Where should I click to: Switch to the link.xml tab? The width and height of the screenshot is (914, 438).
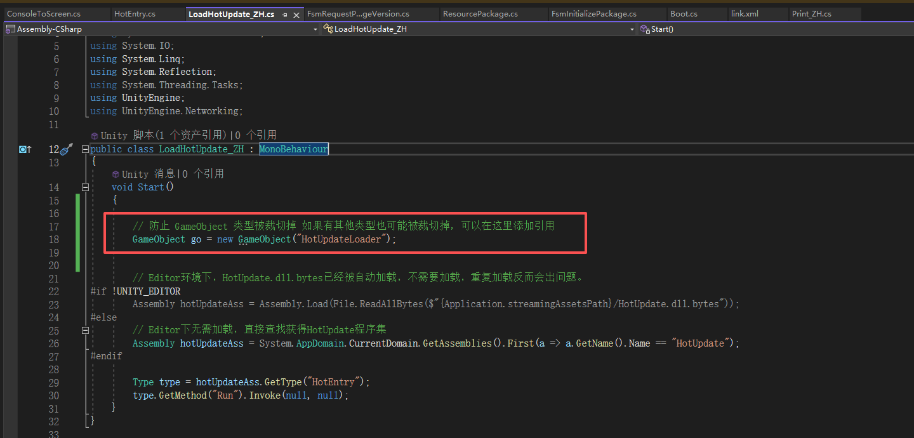(745, 13)
